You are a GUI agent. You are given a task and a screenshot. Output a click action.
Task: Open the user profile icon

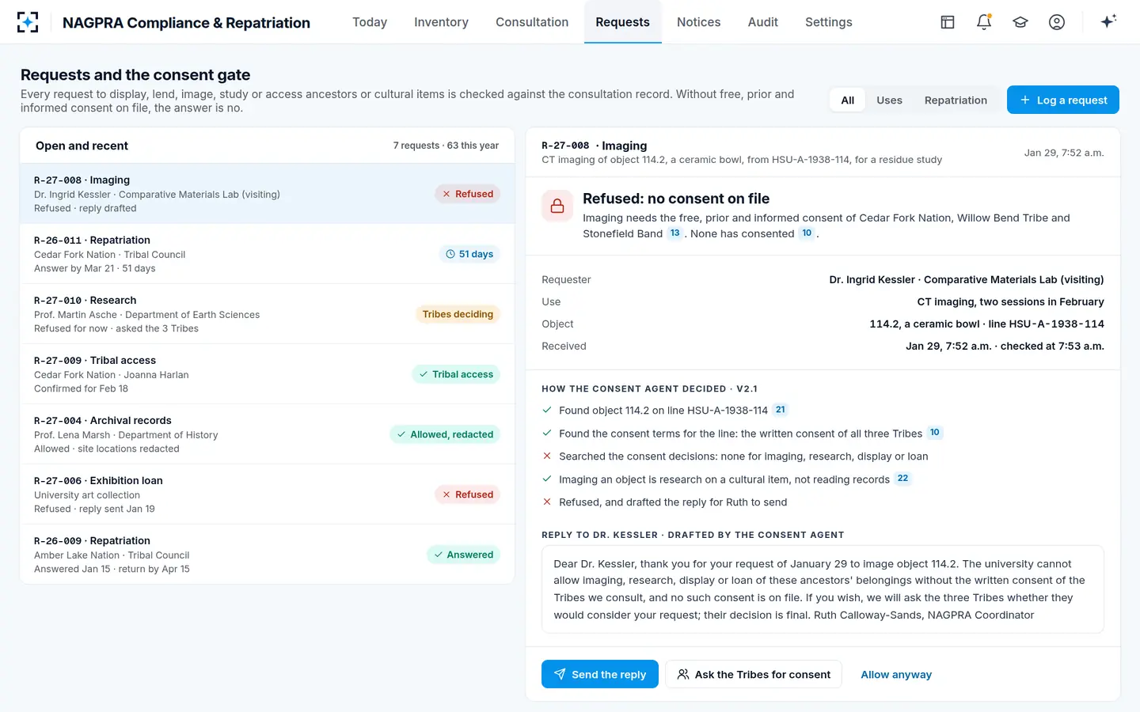click(1057, 22)
